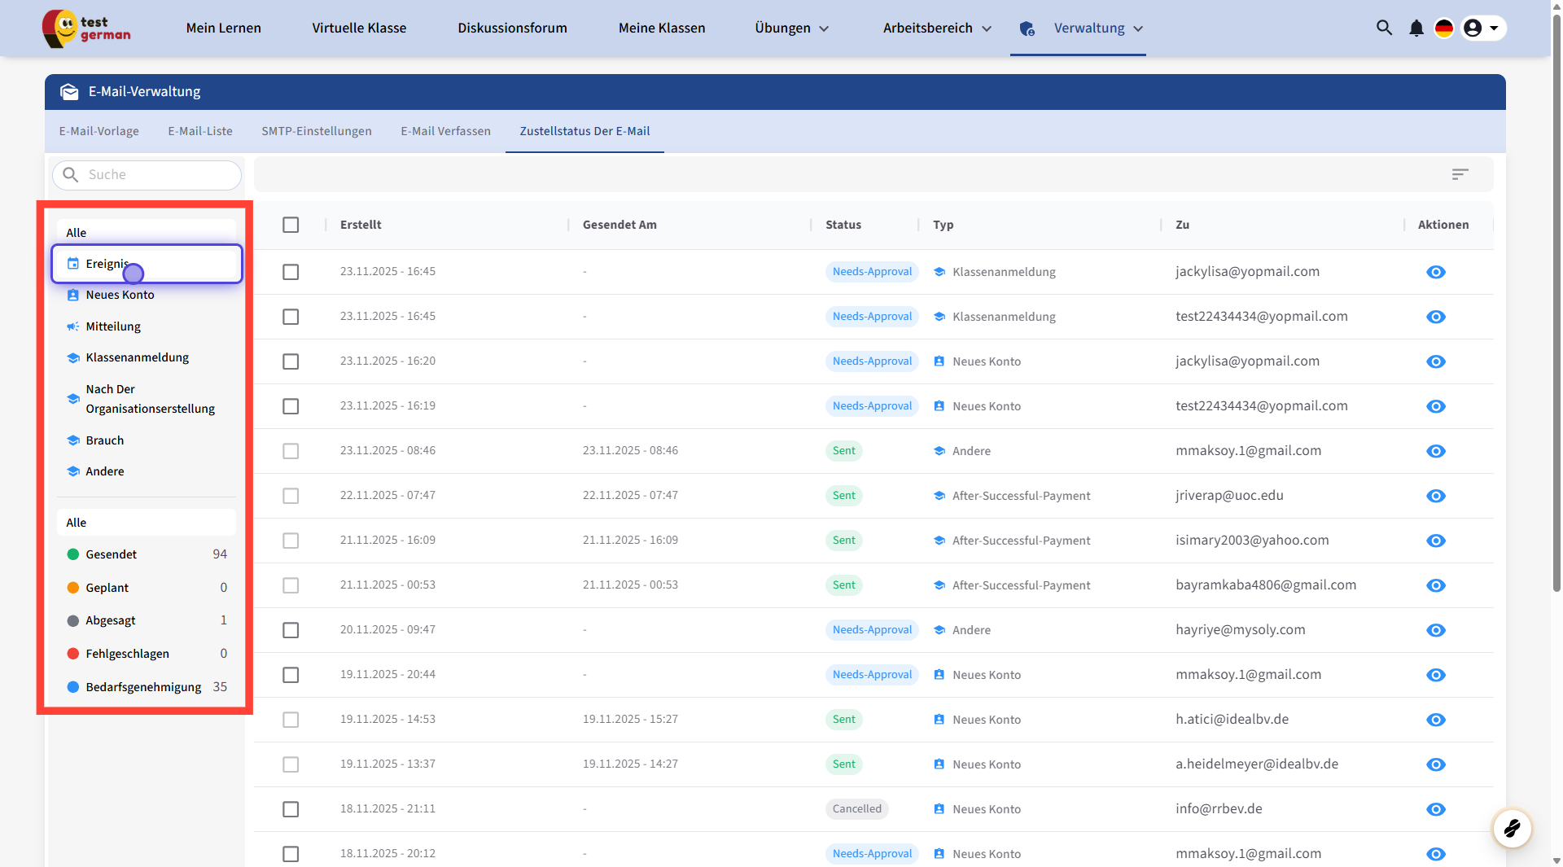Expand the user account menu
1563x867 pixels.
(x=1483, y=28)
